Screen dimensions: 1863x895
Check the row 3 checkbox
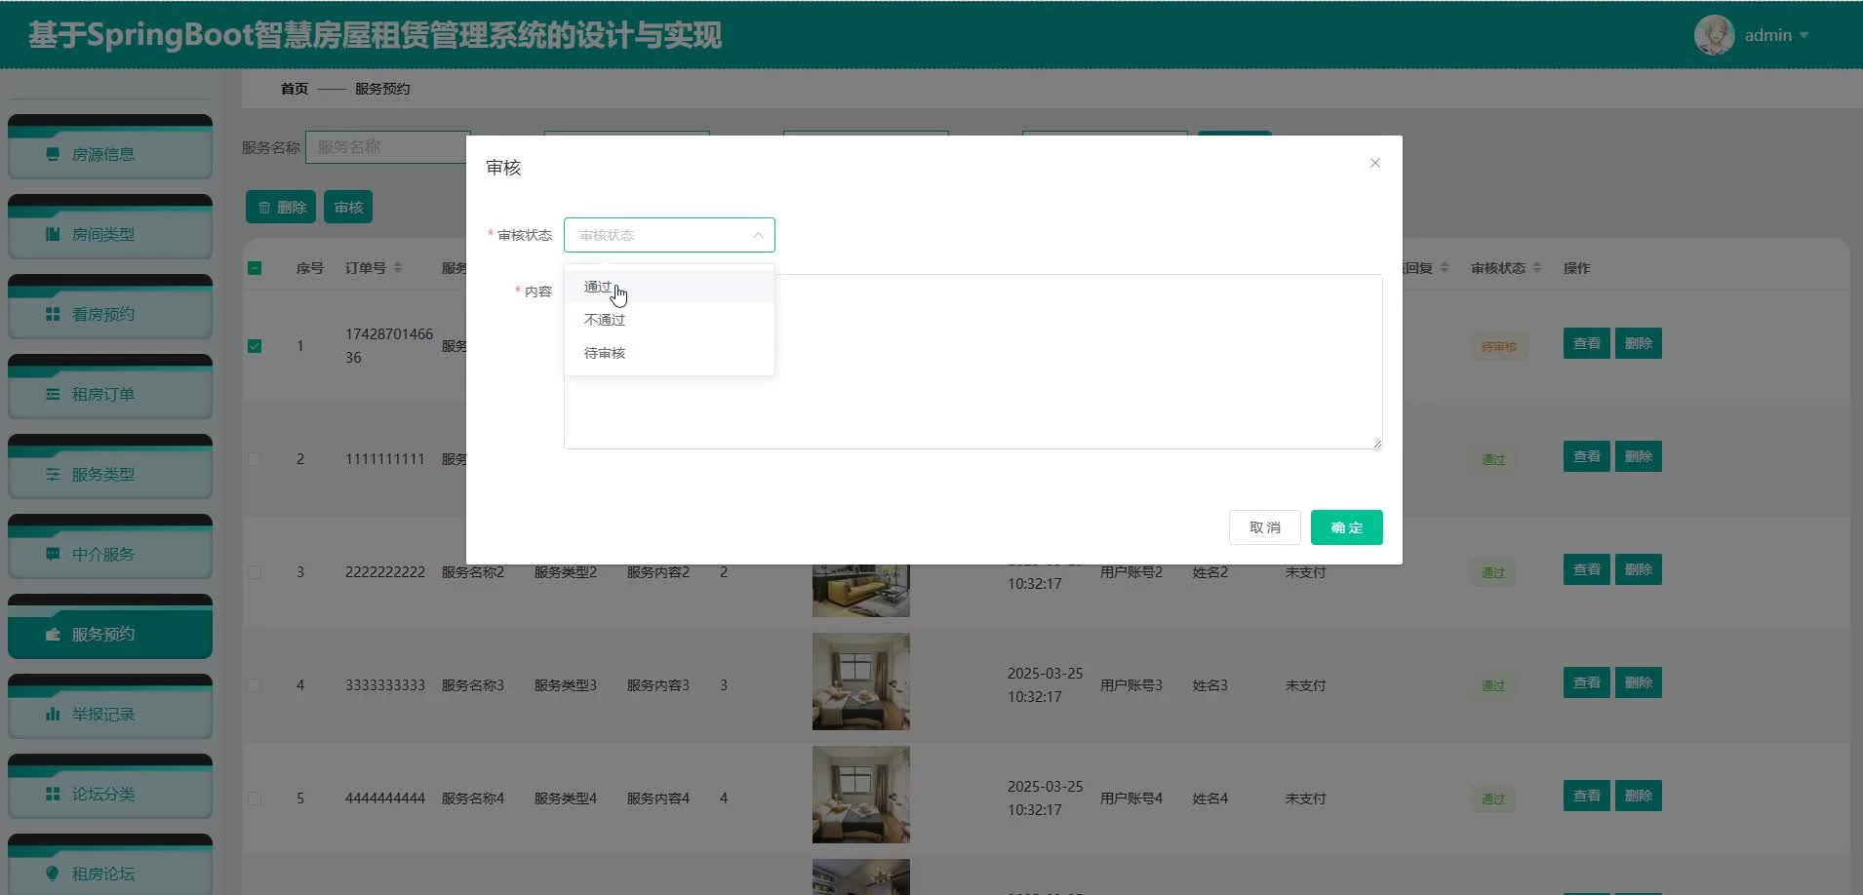tap(255, 572)
